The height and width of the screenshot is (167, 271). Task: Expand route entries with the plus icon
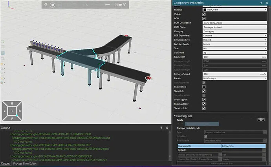tap(263, 120)
